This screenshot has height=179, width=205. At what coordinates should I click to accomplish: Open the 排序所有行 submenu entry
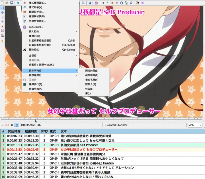coord(51,71)
